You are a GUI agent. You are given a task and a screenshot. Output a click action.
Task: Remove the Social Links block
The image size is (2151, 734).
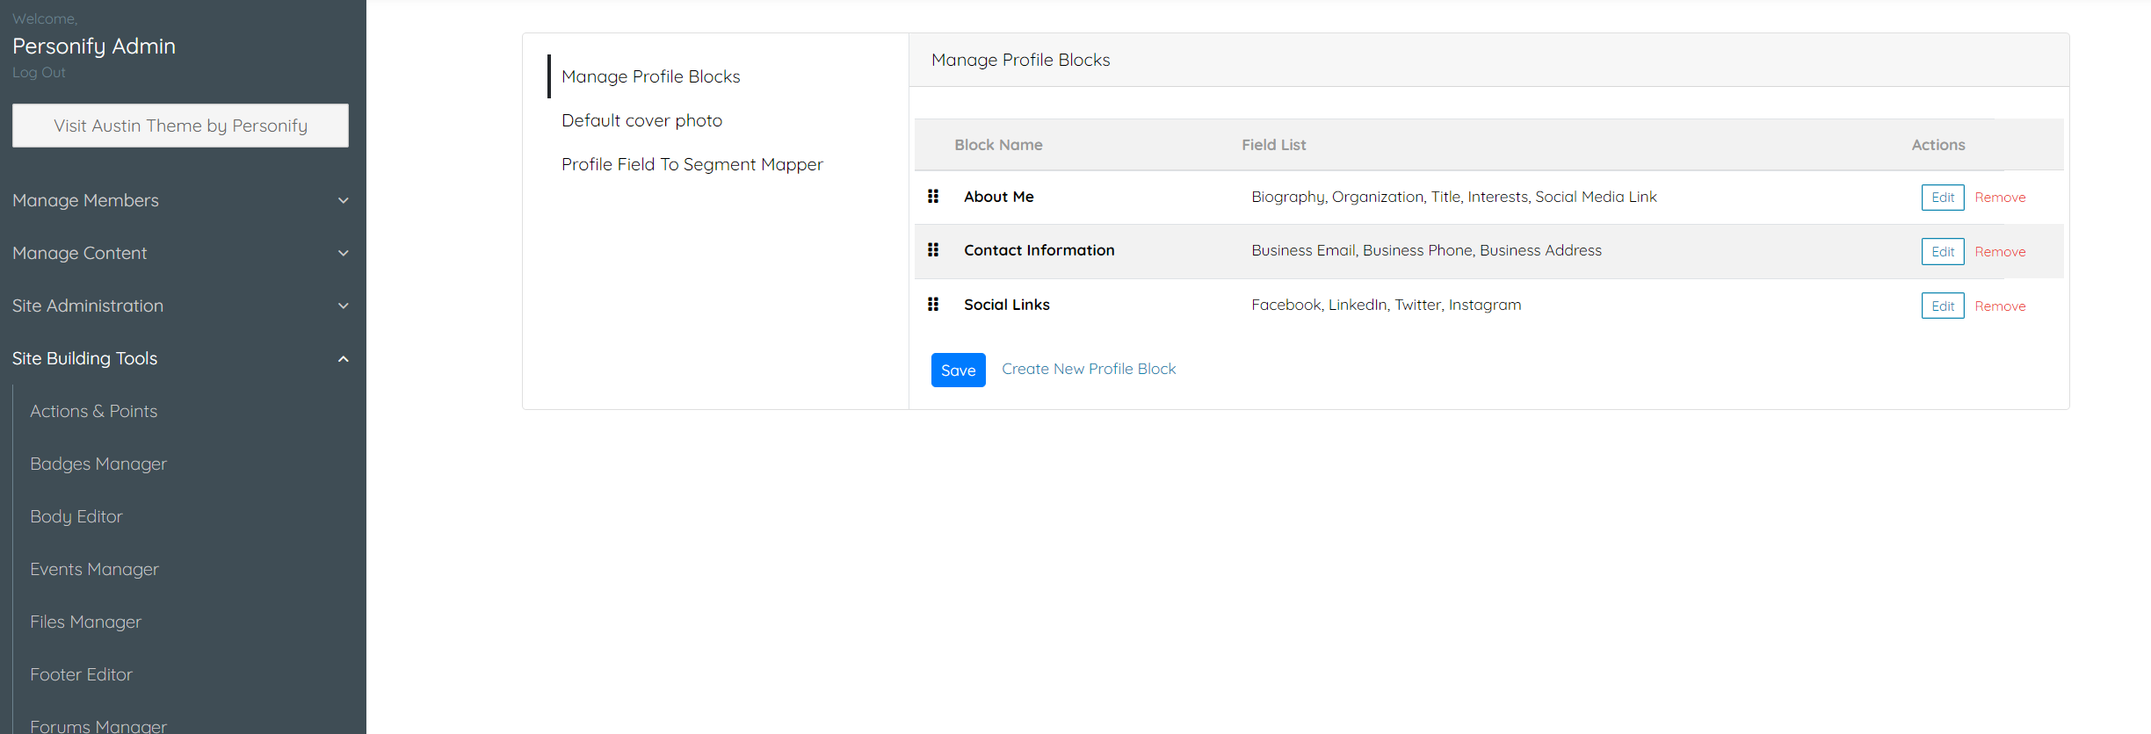(x=2000, y=306)
